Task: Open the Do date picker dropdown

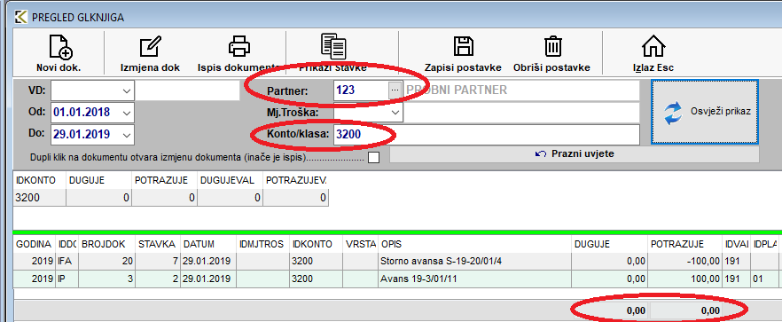Action: pos(125,134)
